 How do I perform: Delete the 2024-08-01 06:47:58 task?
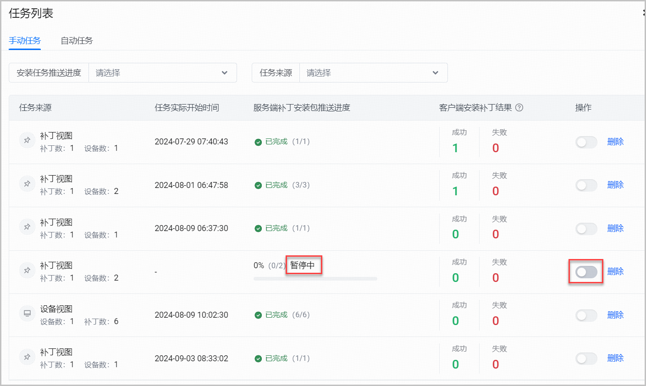pos(615,185)
